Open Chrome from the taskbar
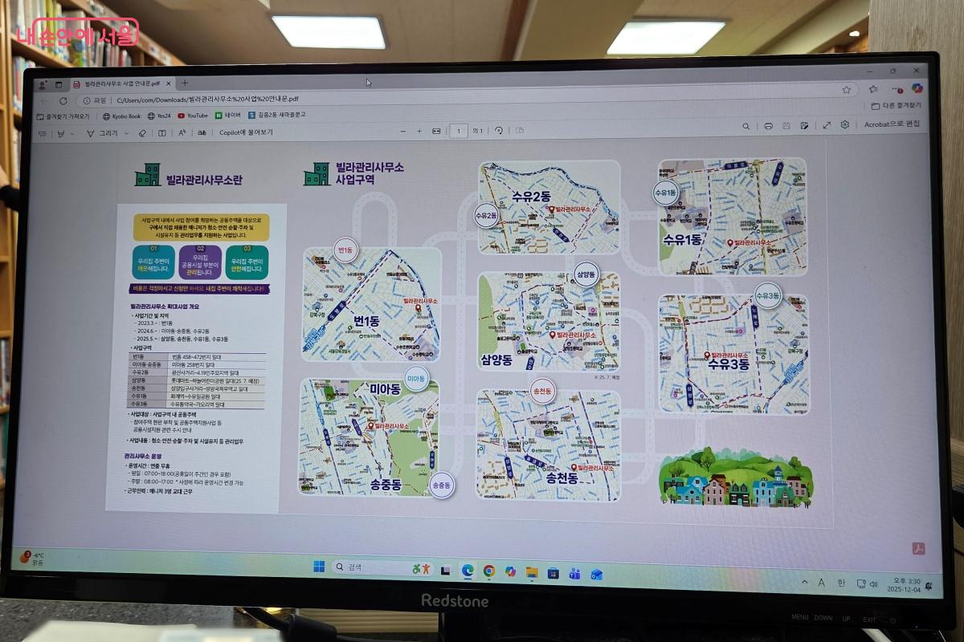 point(488,571)
